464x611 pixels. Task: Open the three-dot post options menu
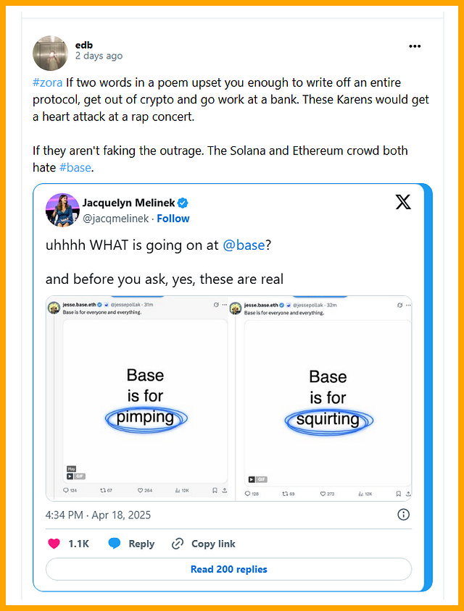click(x=415, y=46)
